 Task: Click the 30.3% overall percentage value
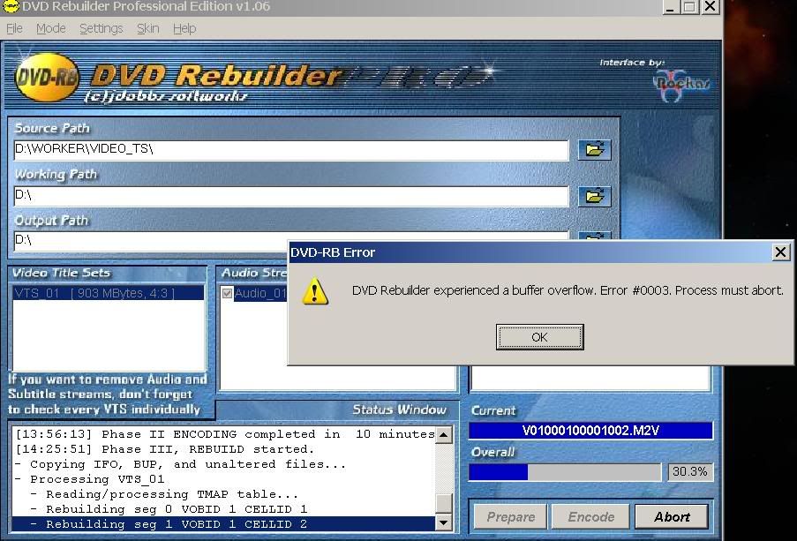click(x=689, y=472)
